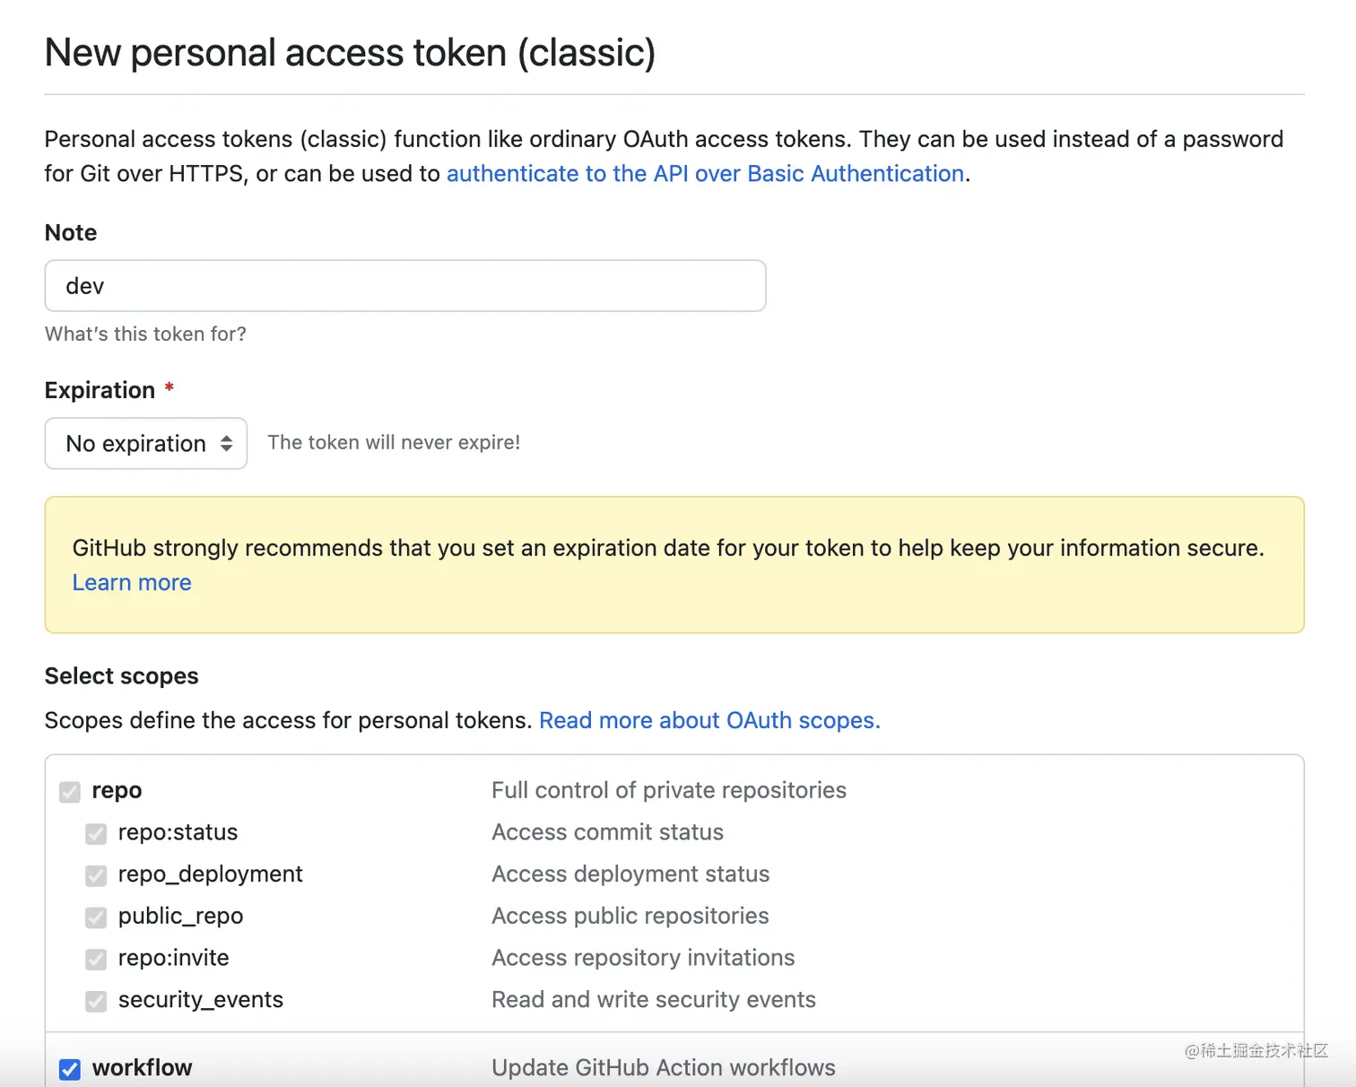Click the Note input field
This screenshot has width=1356, height=1087.
pos(404,286)
